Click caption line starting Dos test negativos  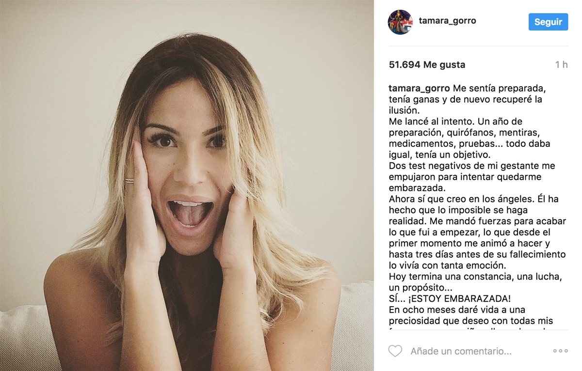pyautogui.click(x=472, y=166)
